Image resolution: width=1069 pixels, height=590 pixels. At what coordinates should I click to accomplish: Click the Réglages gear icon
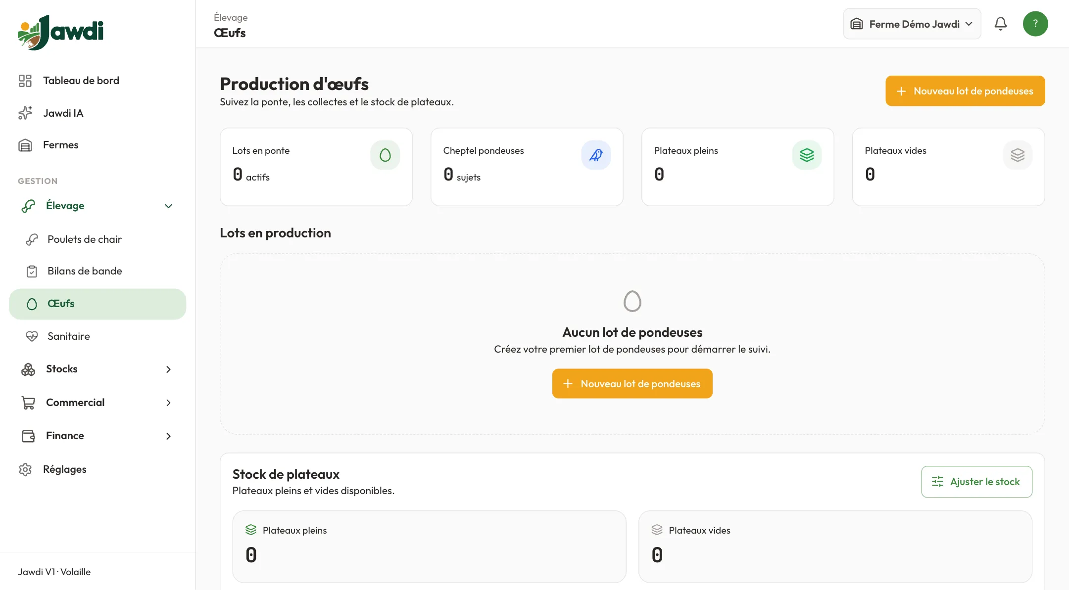tap(25, 469)
